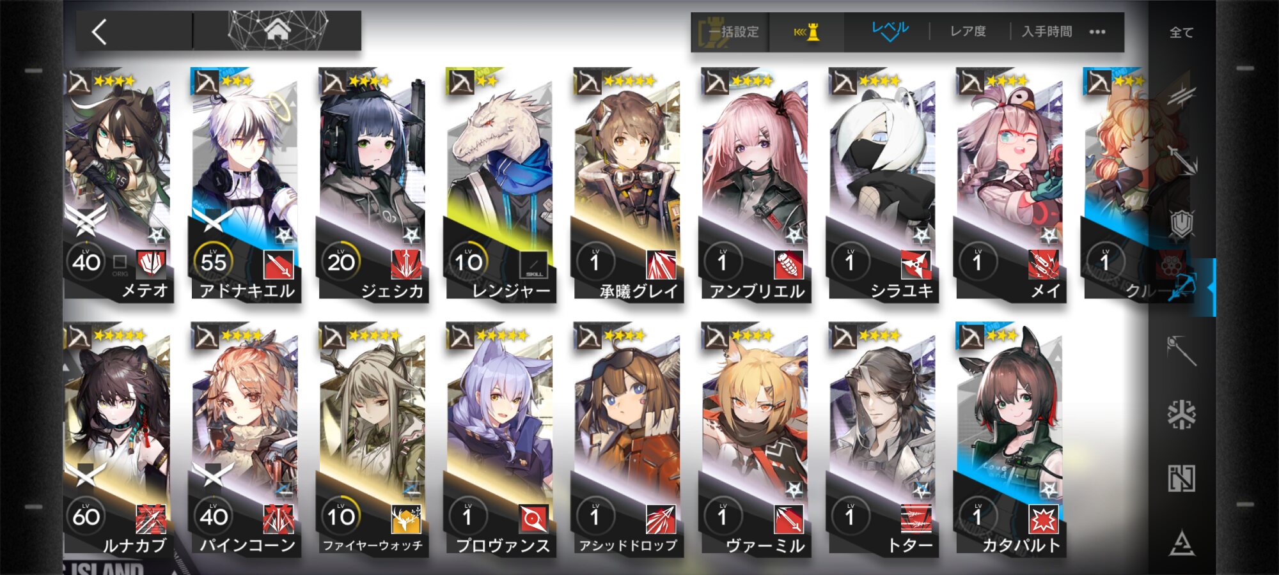1279x575 pixels.
Task: Open the home navigation icon
Action: point(278,30)
